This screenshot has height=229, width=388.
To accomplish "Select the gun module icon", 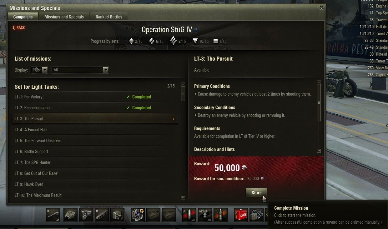I will [x=53, y=215].
